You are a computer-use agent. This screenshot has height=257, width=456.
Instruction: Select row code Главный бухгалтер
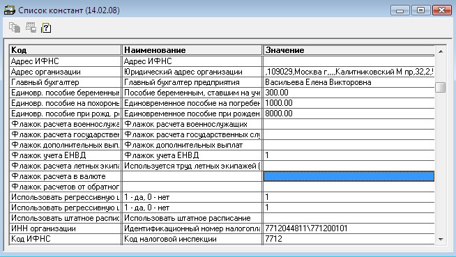tap(65, 82)
